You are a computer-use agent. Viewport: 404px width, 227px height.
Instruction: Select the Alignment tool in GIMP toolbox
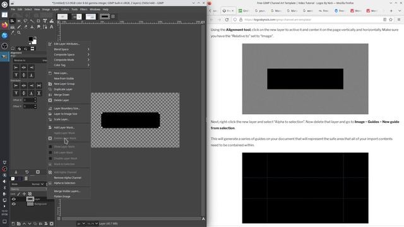(x=13, y=21)
